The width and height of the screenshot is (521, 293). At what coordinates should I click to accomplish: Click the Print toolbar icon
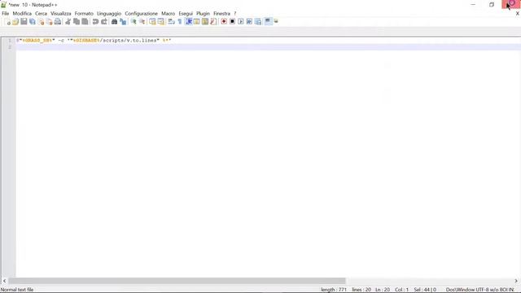coord(58,22)
